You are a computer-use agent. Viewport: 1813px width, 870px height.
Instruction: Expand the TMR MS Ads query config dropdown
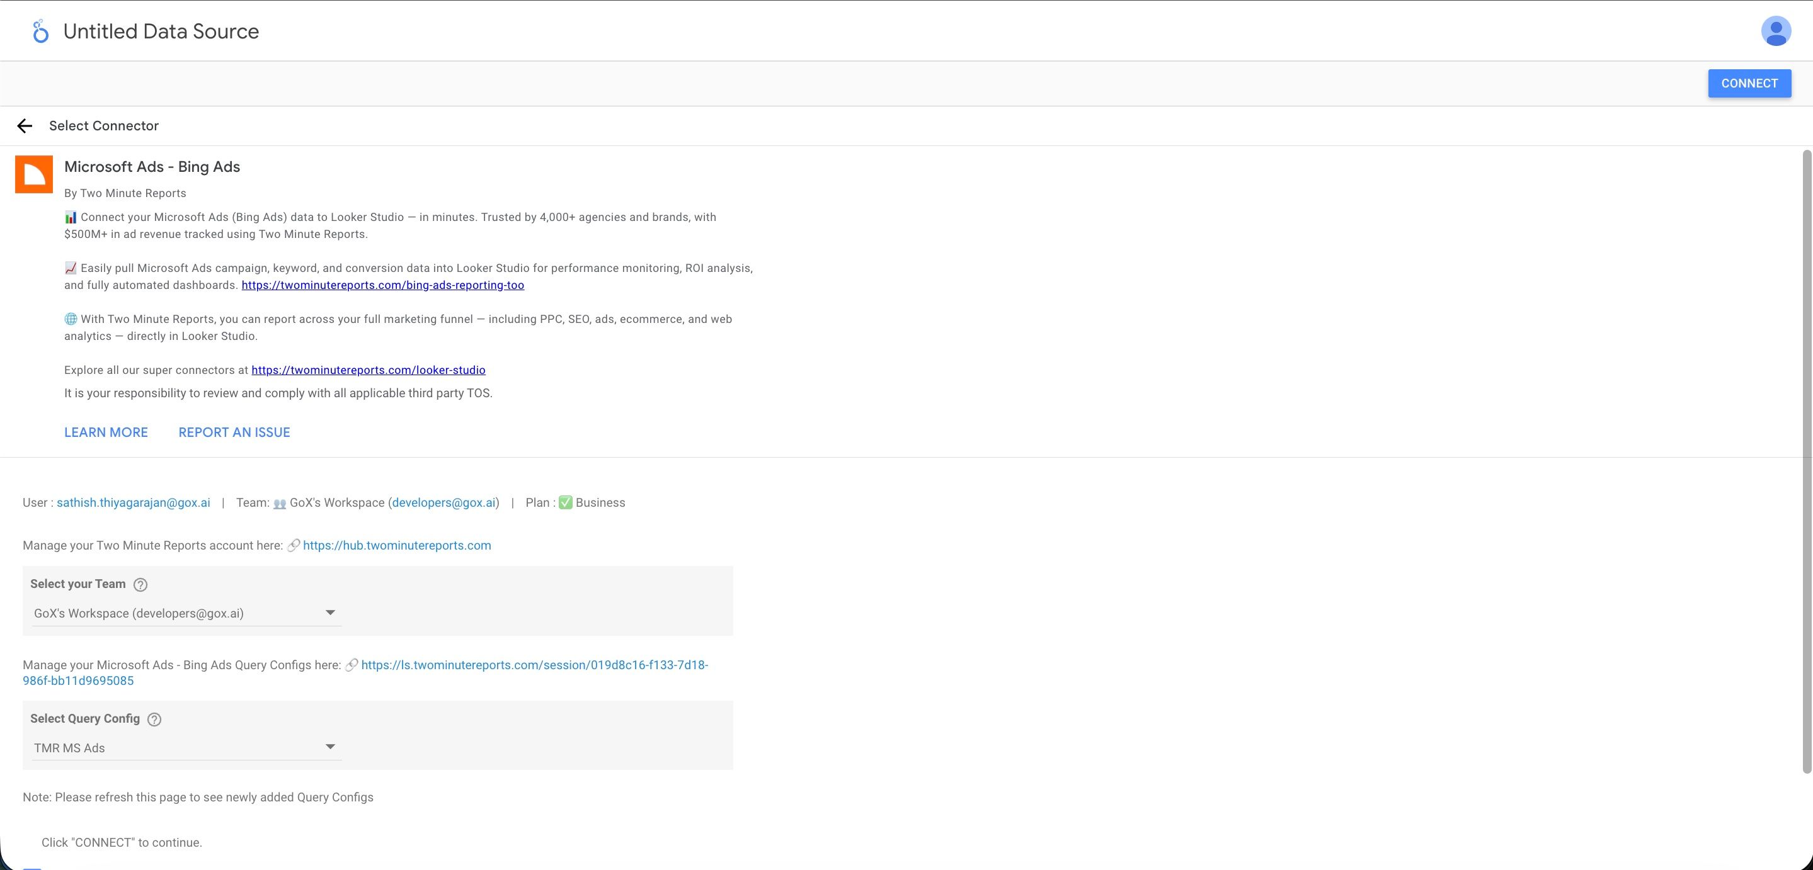click(331, 745)
